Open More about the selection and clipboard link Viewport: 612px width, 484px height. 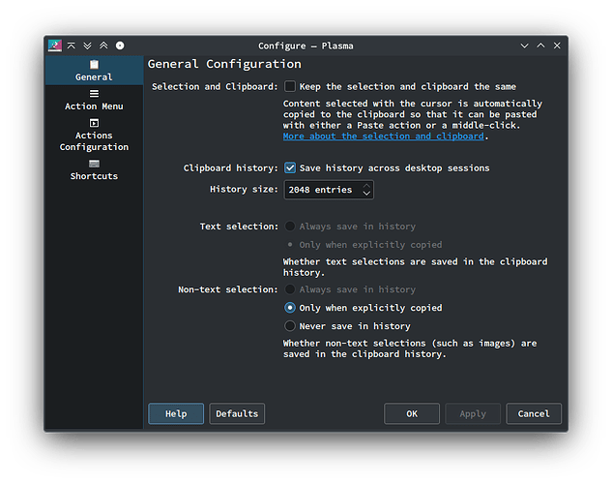tap(383, 136)
